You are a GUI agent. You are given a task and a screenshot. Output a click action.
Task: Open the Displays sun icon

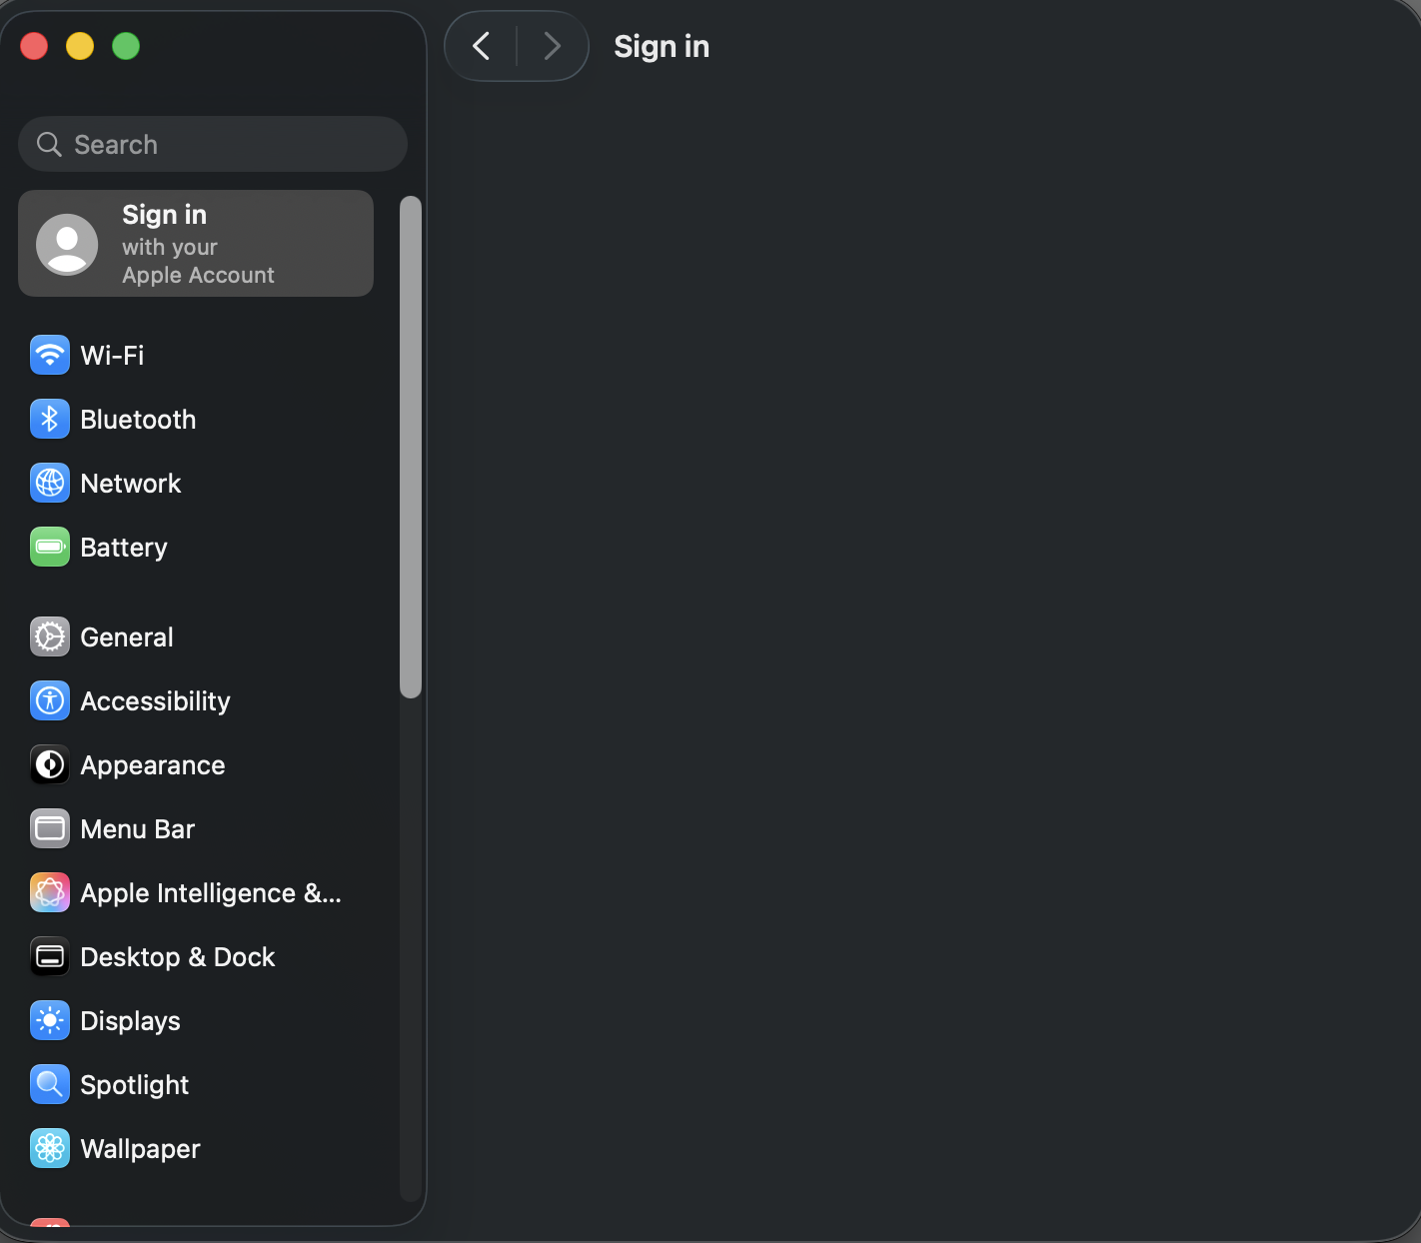pyautogui.click(x=50, y=1020)
